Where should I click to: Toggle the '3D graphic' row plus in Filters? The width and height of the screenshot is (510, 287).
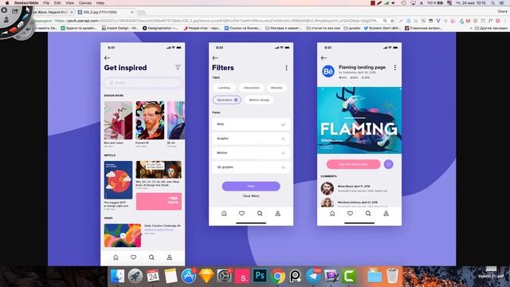[283, 167]
